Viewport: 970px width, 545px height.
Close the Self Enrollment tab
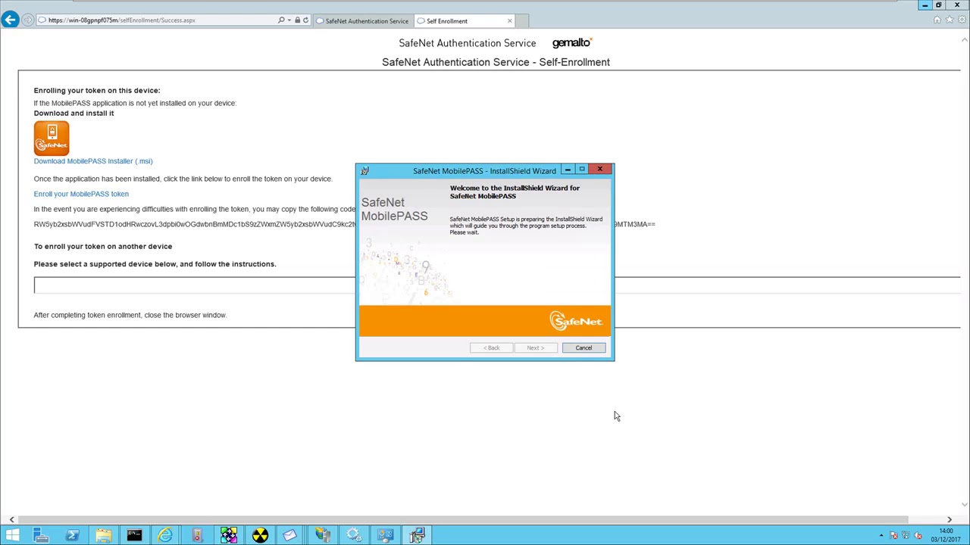point(509,20)
